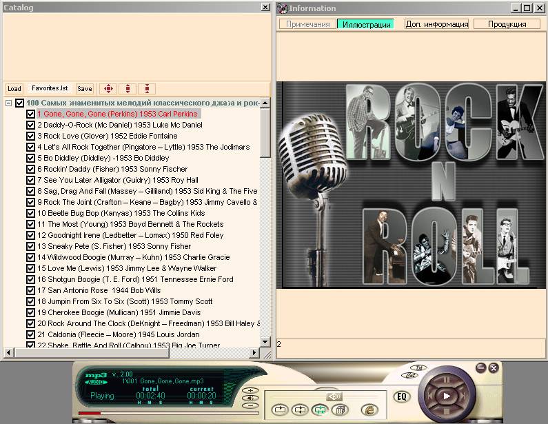Viewport: 548px width, 424px height.
Task: Click the vertical expand arrows icon in Catalog toolbar
Action: tap(128, 89)
